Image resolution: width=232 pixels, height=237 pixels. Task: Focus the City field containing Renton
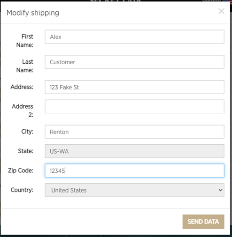(134, 132)
